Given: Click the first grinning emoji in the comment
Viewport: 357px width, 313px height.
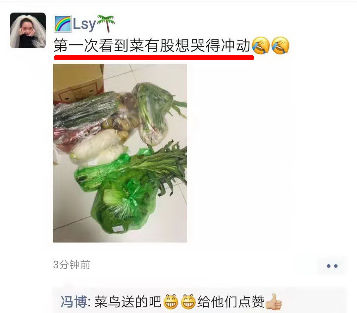Looking at the screenshot, I should coord(171,302).
